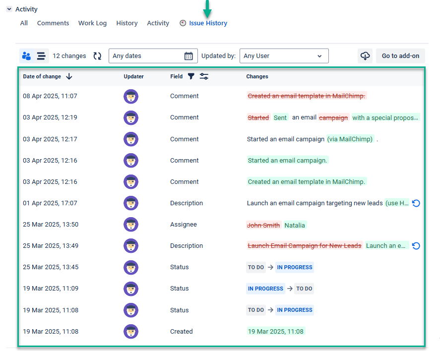Sort by Date of change arrow
440x351 pixels.
point(69,76)
